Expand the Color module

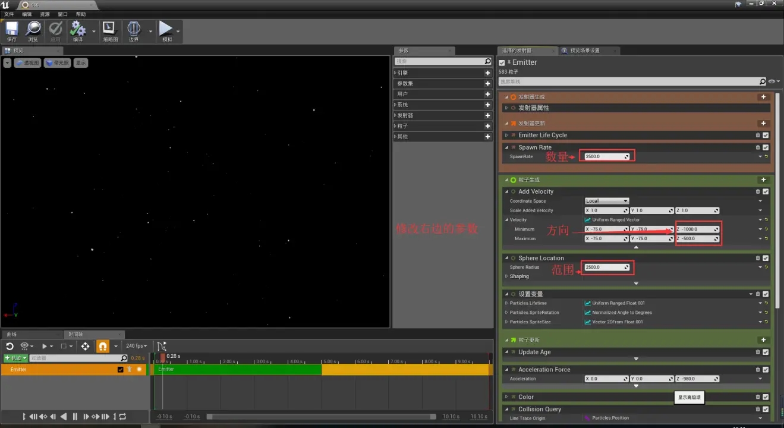click(x=506, y=397)
